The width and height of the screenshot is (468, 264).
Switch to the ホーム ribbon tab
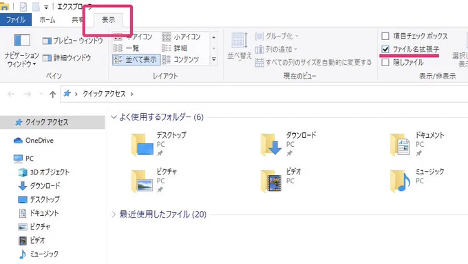(x=47, y=20)
